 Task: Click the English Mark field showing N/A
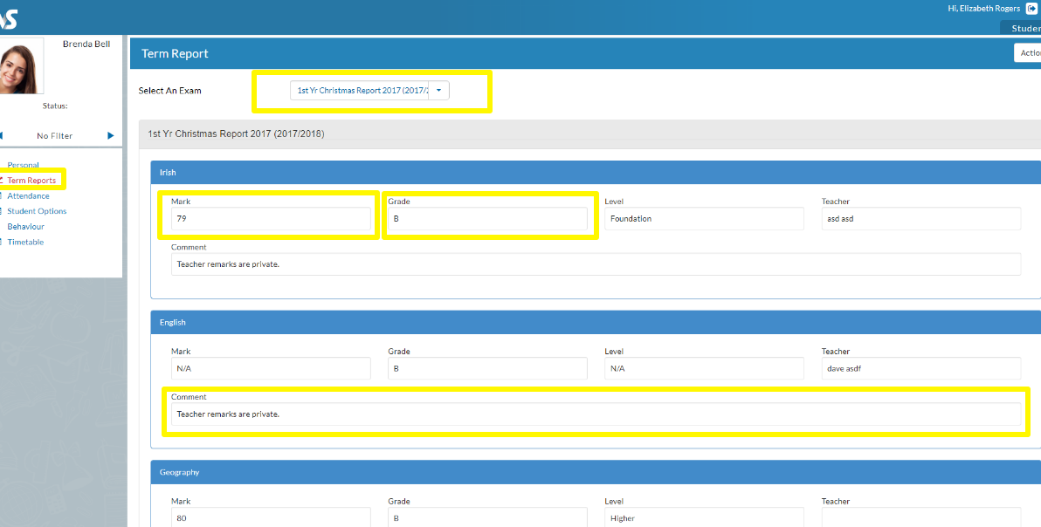271,368
